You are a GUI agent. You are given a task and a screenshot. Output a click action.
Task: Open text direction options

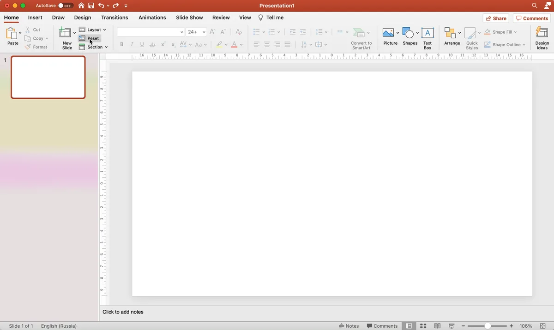(x=306, y=45)
